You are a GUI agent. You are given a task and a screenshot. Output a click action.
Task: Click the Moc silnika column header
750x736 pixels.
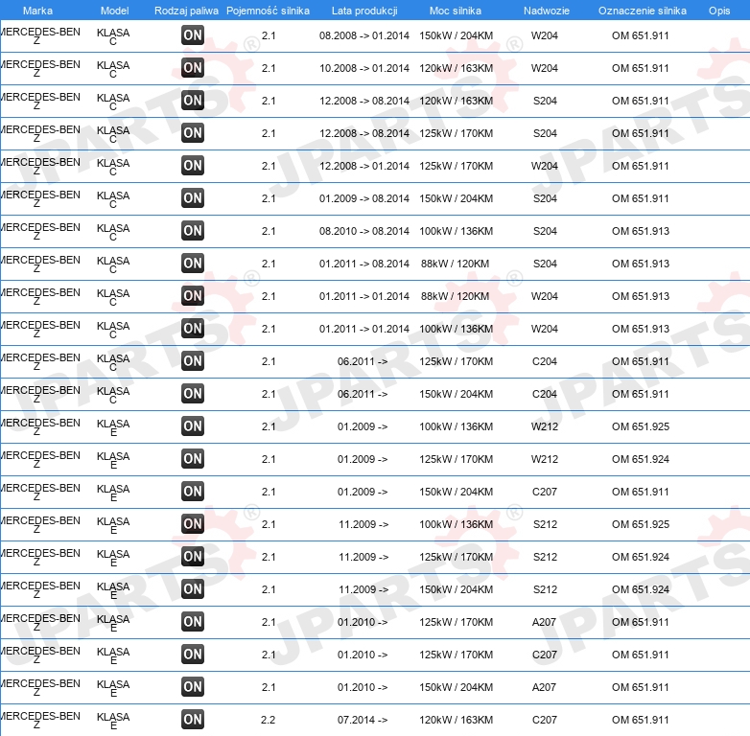[x=456, y=11]
